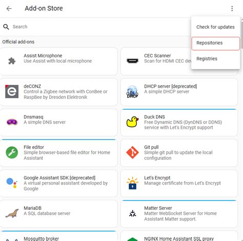This screenshot has width=243, height=241.
Task: Click 'Manage certificate from Let's Encrypt' text
Action: pyautogui.click(x=183, y=183)
